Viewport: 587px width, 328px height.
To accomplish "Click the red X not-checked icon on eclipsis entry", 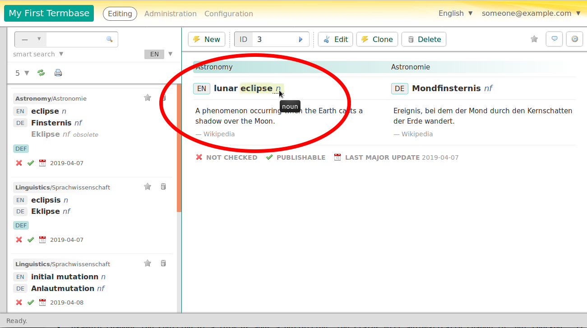I will [19, 240].
